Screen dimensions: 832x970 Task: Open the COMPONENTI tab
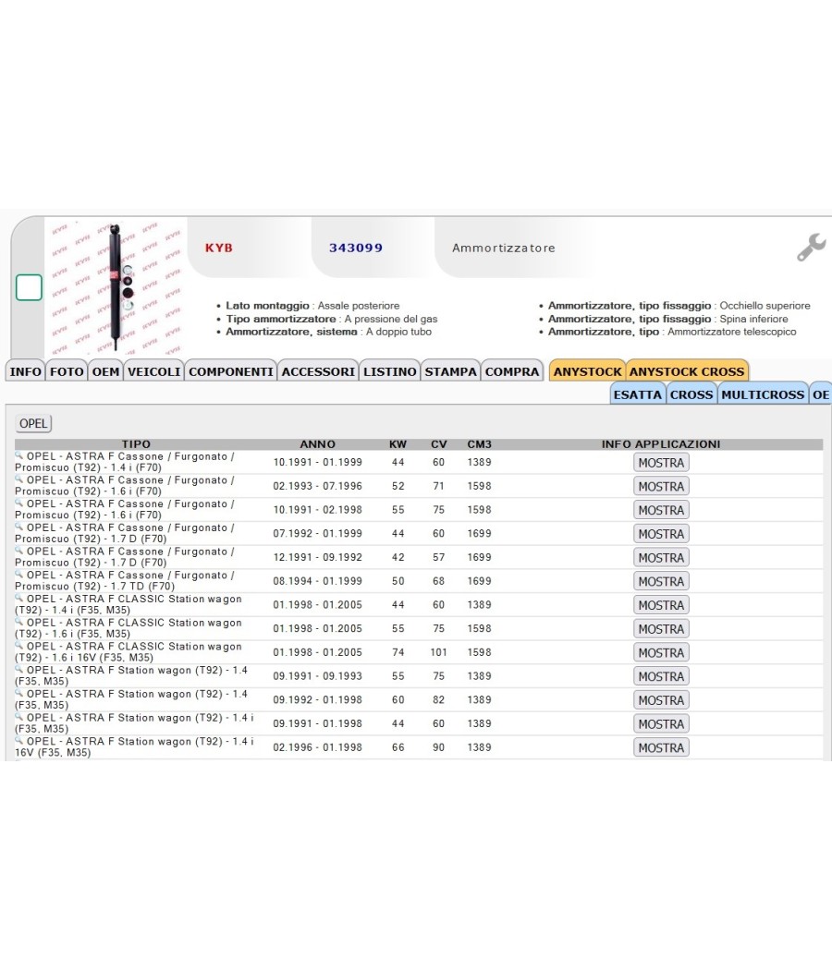point(231,371)
